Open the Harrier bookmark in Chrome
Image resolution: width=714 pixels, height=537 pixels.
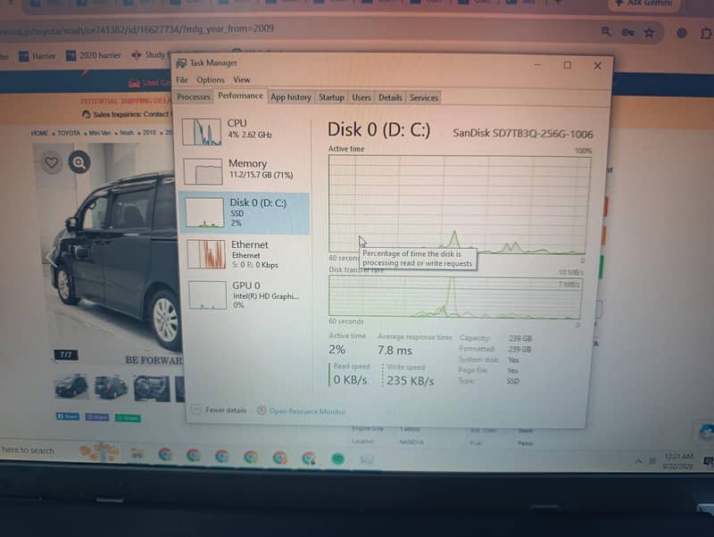point(37,56)
